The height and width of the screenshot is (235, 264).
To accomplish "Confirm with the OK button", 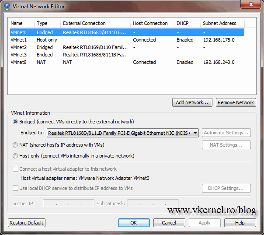I will [134, 223].
